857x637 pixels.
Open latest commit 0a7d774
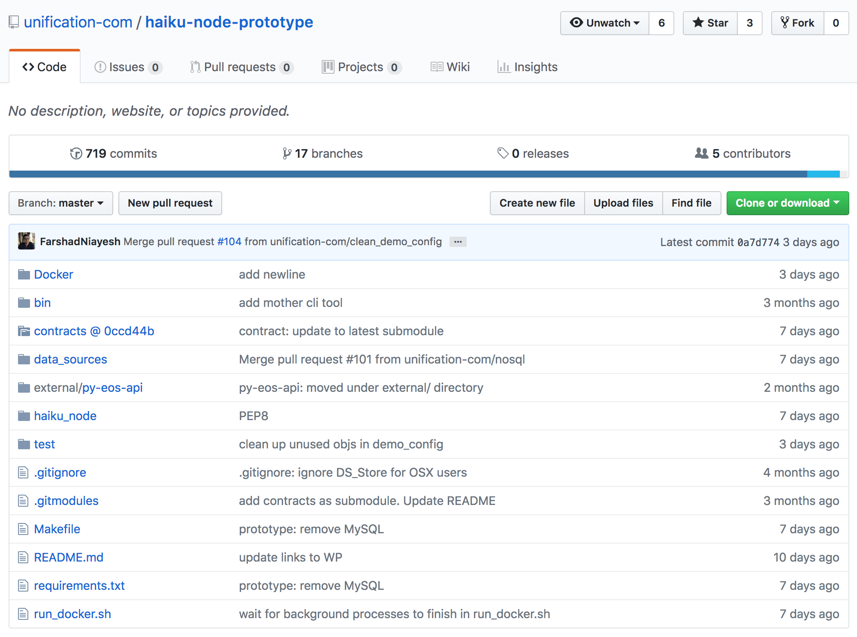click(x=758, y=242)
